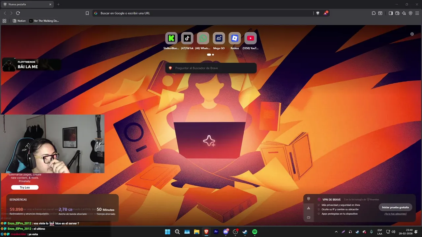Viewport: 422px width, 237px height.
Task: Open the Notion bookmark
Action: click(19, 21)
